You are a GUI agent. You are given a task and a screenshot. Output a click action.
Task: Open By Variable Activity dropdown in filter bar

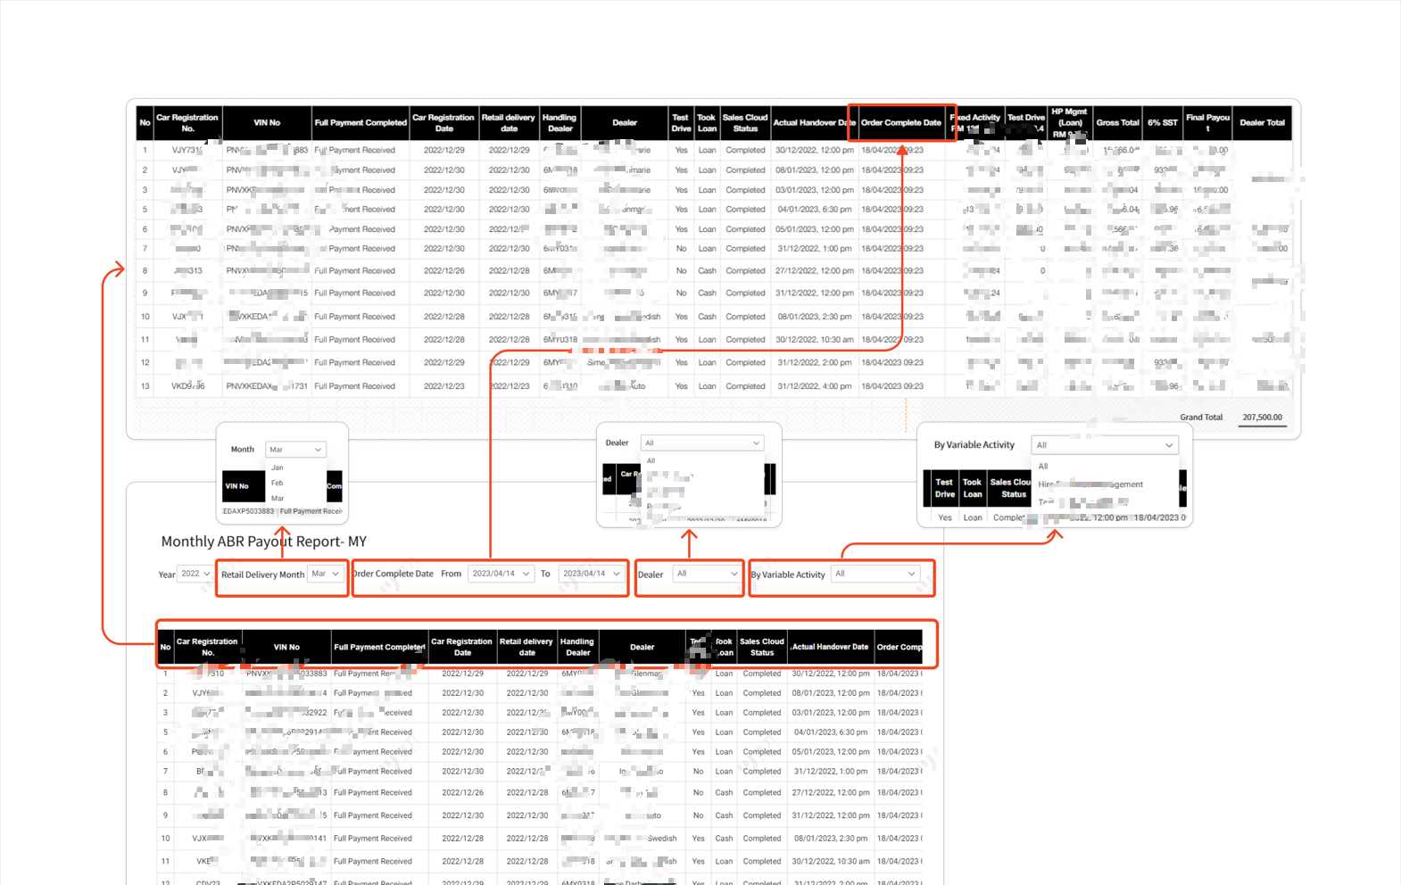[875, 574]
